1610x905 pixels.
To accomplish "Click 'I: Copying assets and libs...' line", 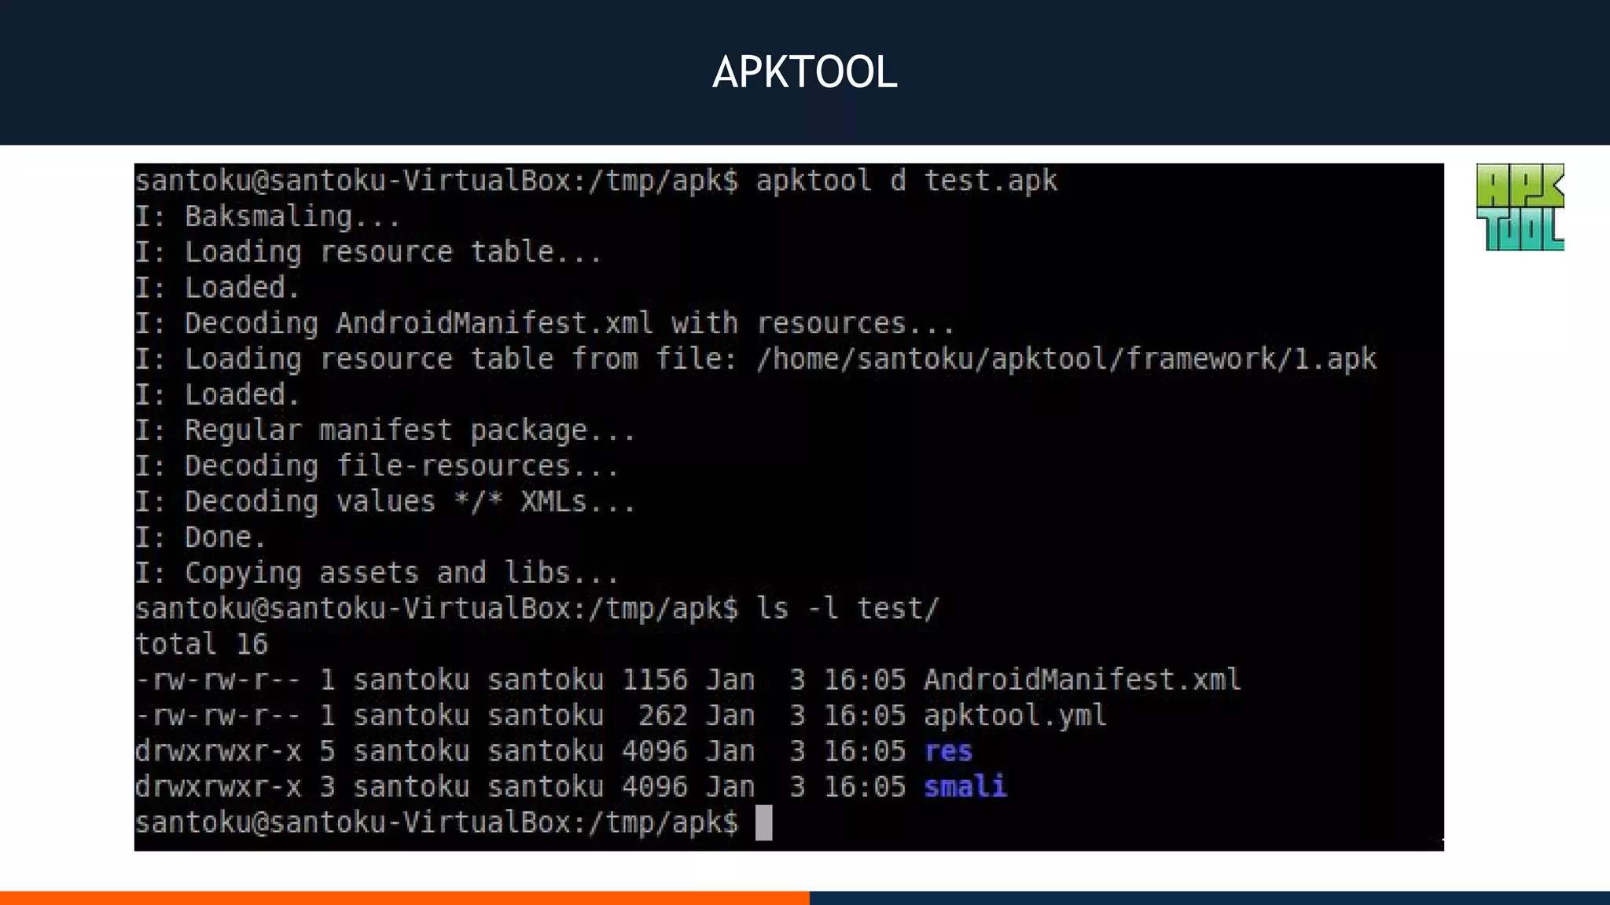I will coord(377,573).
